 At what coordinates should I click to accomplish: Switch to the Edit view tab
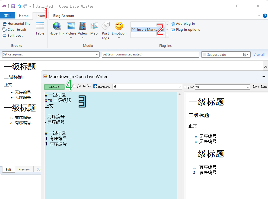(8, 169)
